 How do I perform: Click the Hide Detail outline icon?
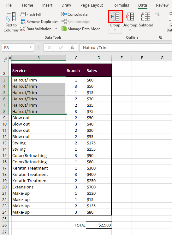pos(157,21)
